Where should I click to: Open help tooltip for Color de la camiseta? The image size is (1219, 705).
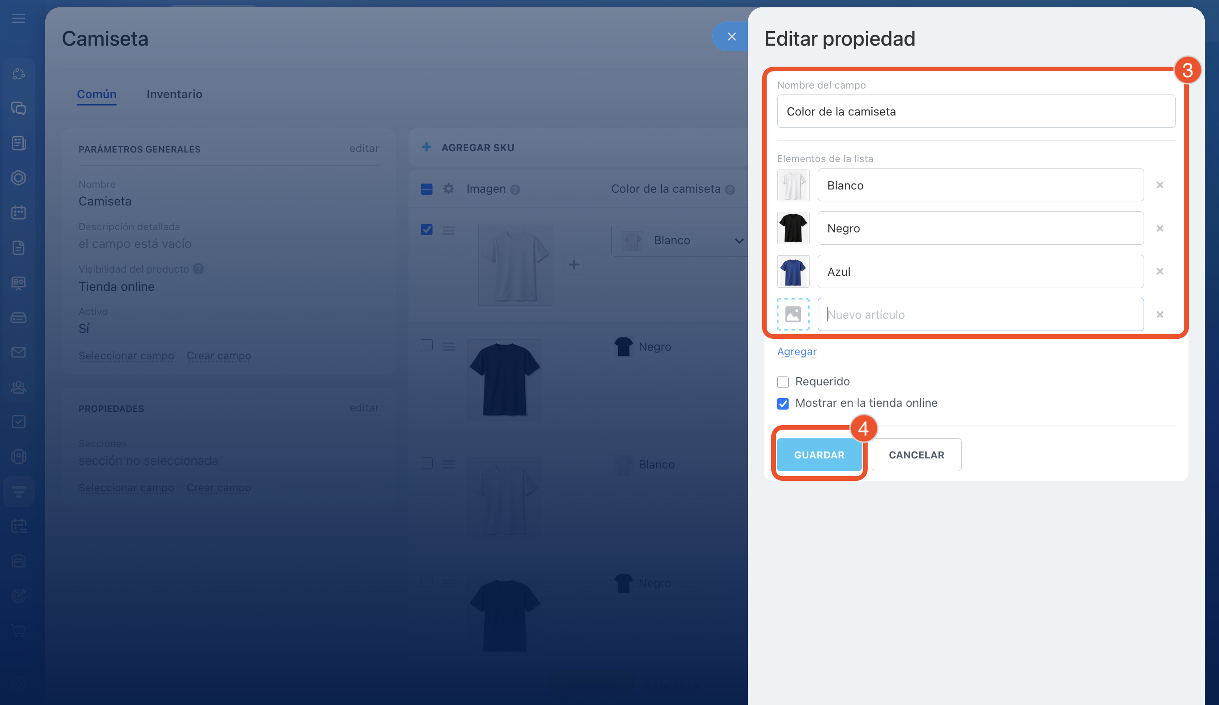pos(730,189)
